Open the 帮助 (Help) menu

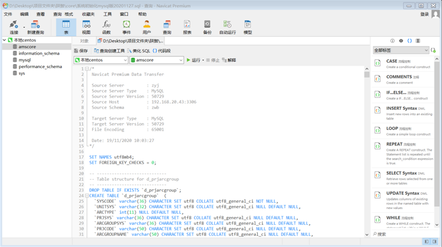142,14
